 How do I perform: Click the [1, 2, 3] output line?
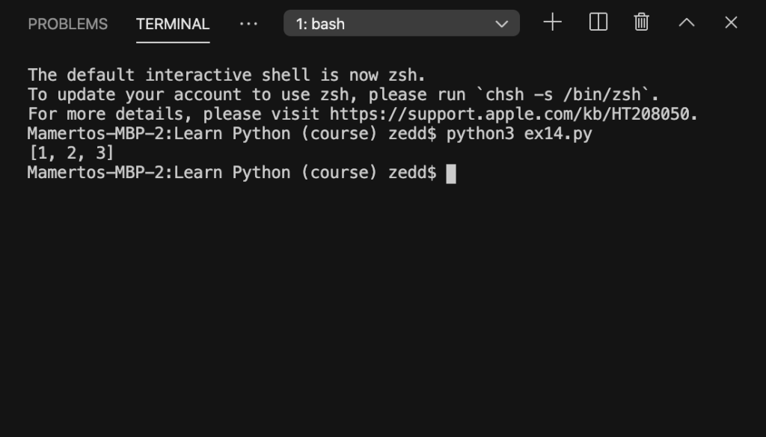pos(71,153)
